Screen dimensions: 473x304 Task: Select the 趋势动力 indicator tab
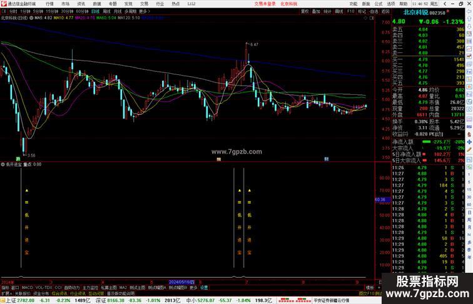pyautogui.click(x=72, y=288)
